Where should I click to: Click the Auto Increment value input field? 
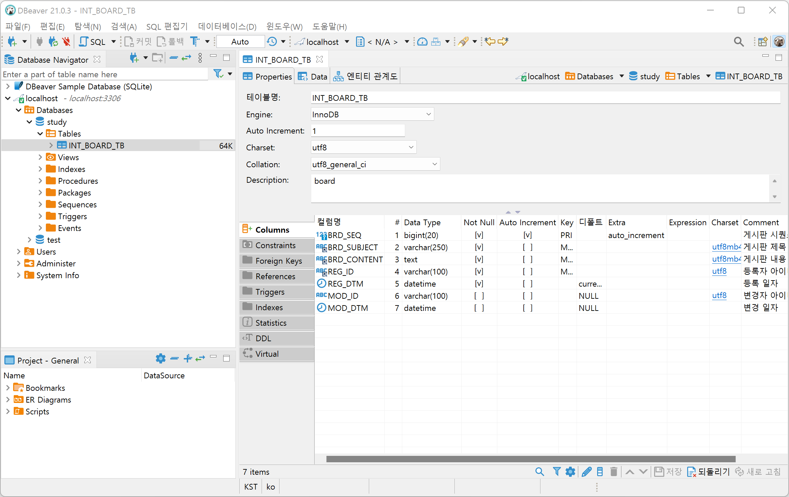357,131
